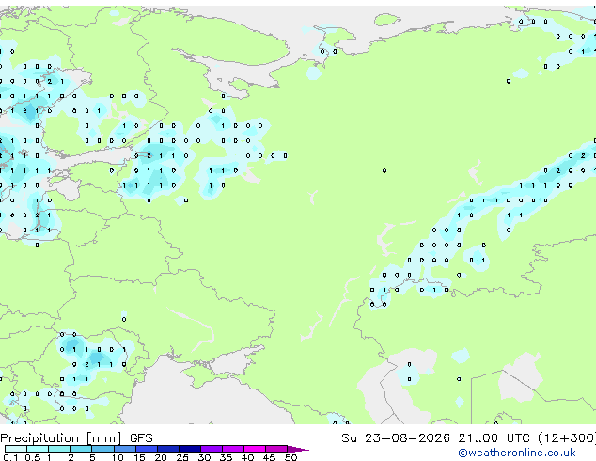Screen dimensions: 596x461
Task: Click the "0.5" legend scale label
Action: point(33,457)
